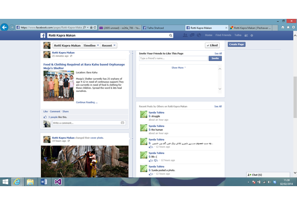Open the Timeline dropdown

coord(91,45)
